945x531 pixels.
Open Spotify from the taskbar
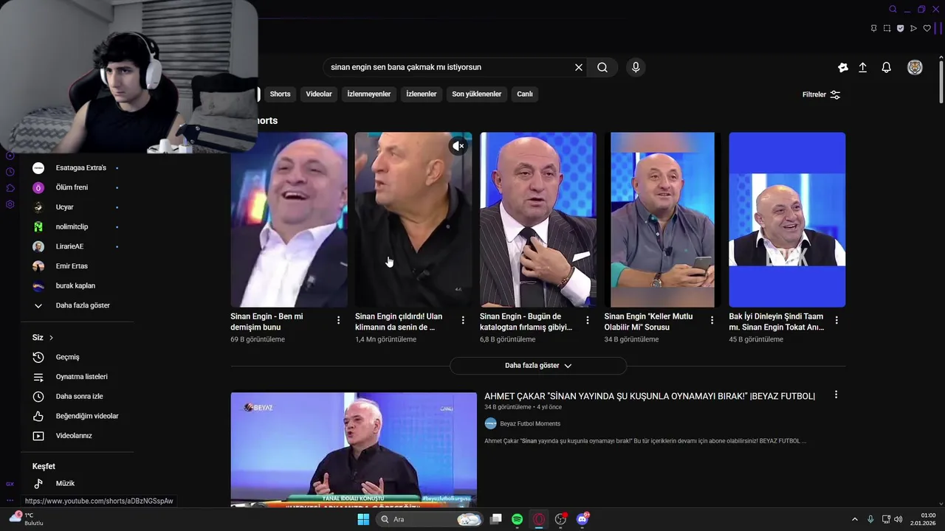[518, 519]
